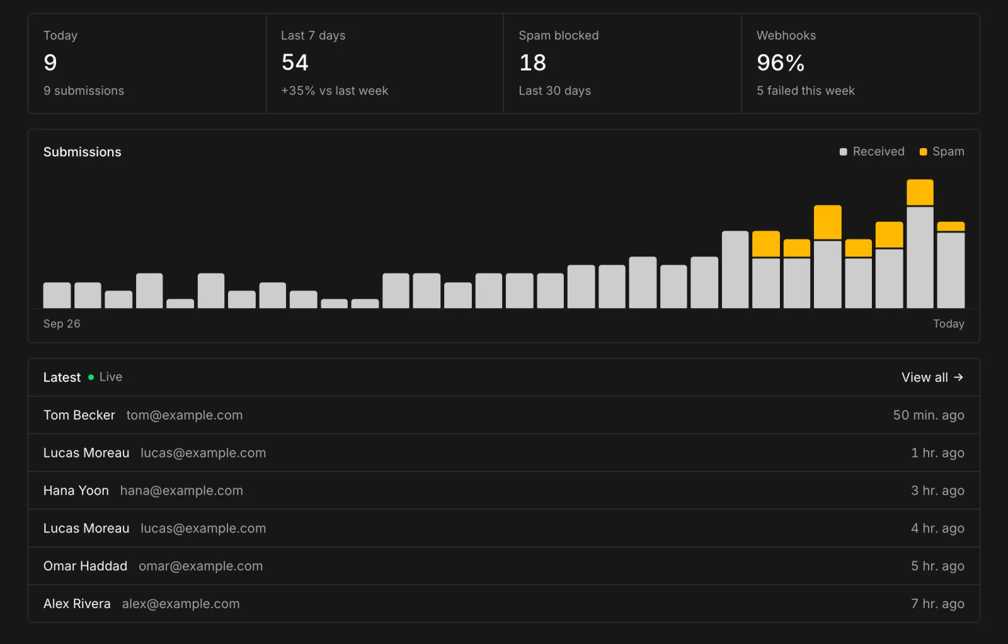Image resolution: width=1008 pixels, height=644 pixels.
Task: Click the Received legend swatch
Action: click(x=843, y=152)
